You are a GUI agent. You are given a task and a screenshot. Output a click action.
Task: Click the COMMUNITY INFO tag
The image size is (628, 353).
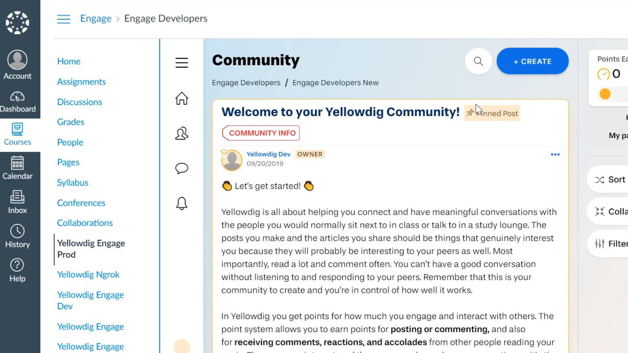(x=261, y=133)
